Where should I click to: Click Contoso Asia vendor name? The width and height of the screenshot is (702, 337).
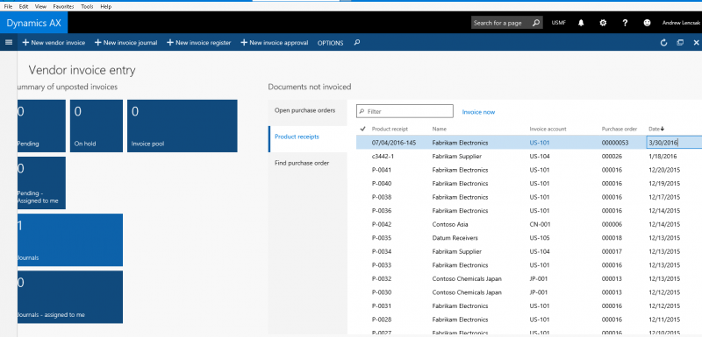point(450,224)
